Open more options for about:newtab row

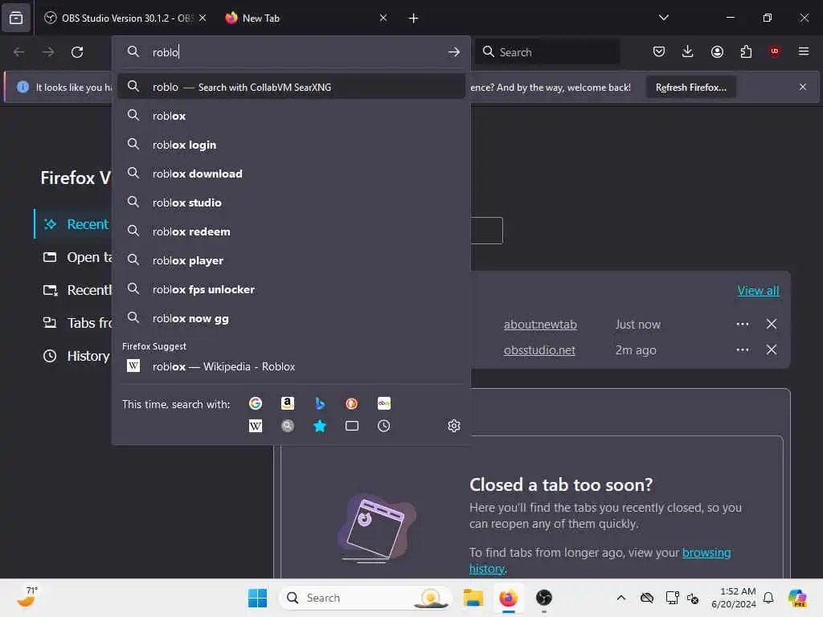[x=742, y=325]
